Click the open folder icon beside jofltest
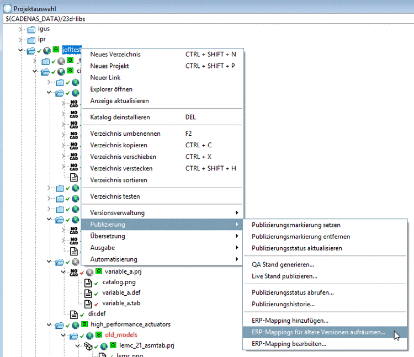 (x=31, y=50)
